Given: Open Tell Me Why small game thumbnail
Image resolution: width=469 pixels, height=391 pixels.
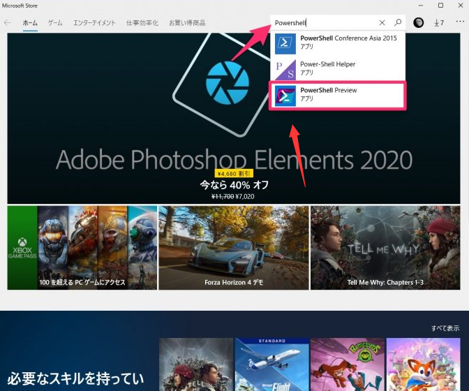Looking at the screenshot, I should [x=196, y=364].
